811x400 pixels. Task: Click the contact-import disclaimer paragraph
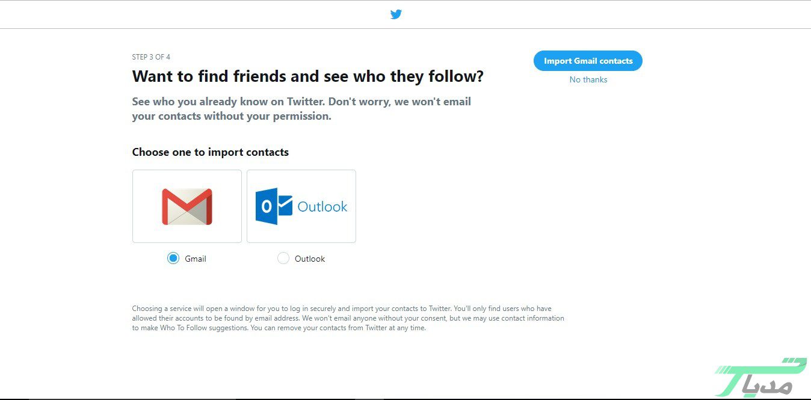pos(348,318)
